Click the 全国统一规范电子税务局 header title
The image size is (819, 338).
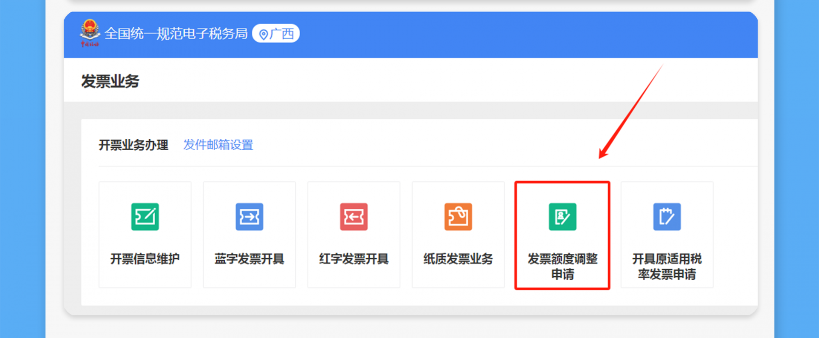tap(176, 34)
